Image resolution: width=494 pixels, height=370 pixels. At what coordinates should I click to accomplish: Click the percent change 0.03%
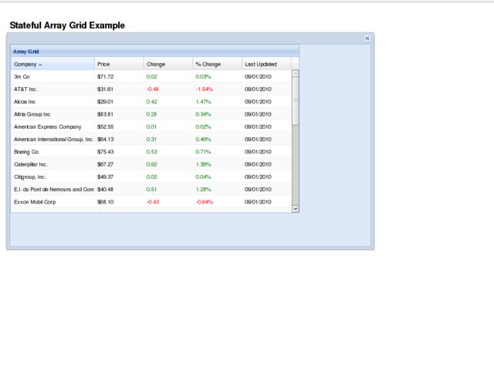coord(203,76)
